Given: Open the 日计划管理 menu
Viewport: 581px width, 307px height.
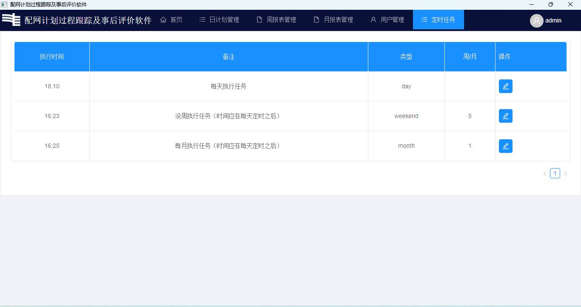Looking at the screenshot, I should pos(219,20).
